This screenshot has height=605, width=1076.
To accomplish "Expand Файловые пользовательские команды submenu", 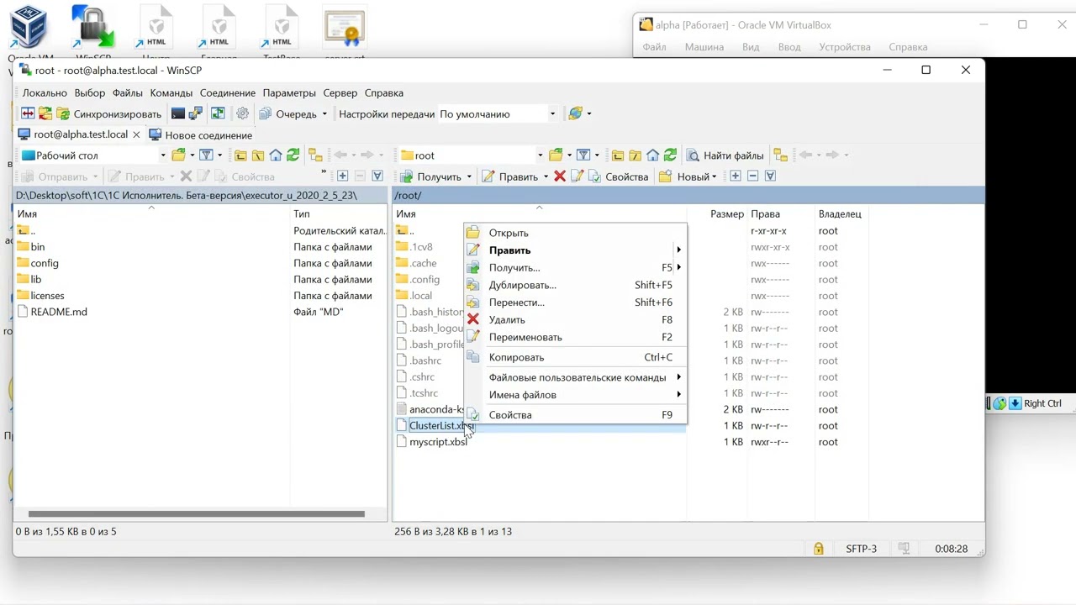I will [576, 377].
